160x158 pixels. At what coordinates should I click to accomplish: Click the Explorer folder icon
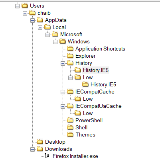point(70,56)
